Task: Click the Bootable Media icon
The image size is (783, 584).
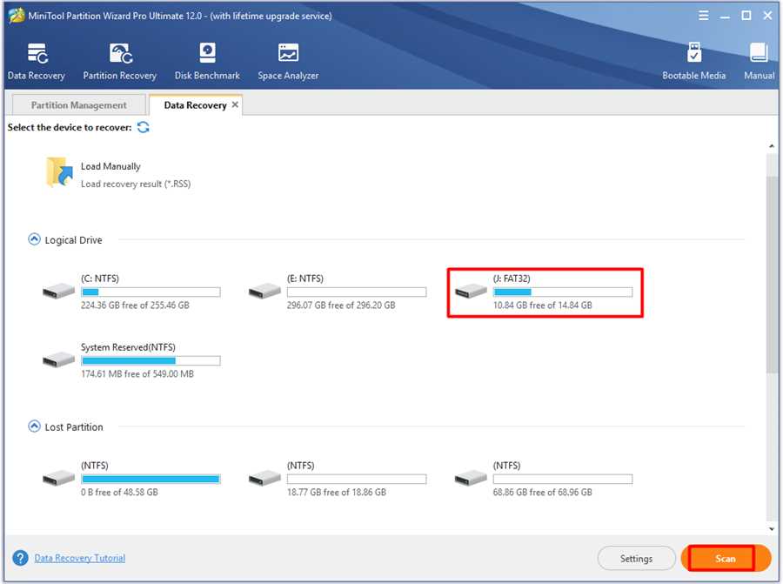Action: pos(694,52)
